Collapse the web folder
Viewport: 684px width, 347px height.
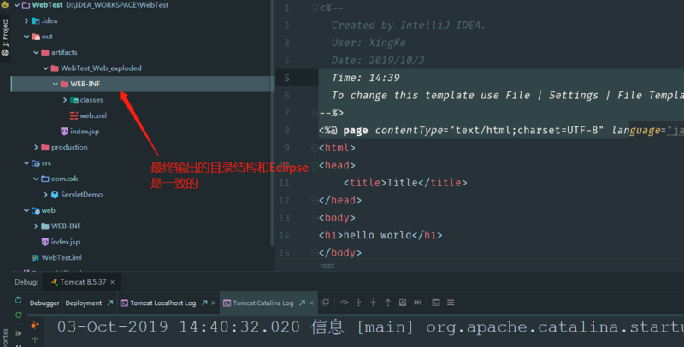(27, 210)
